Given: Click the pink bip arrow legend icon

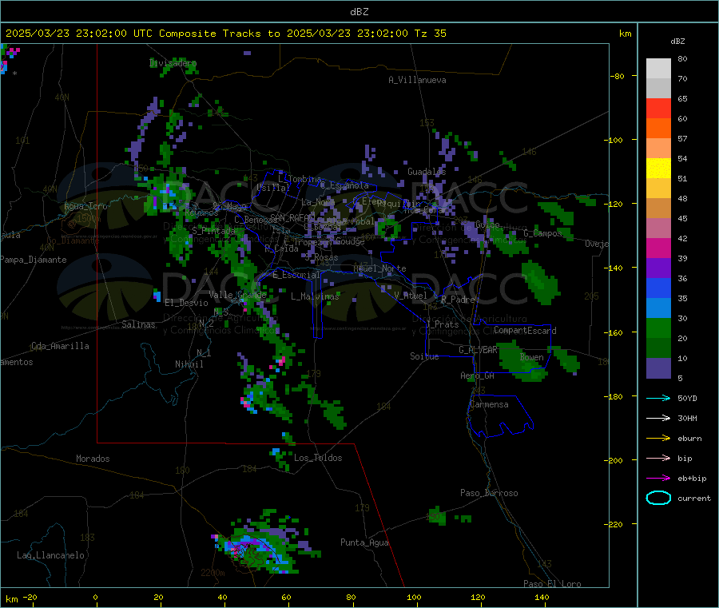Looking at the screenshot, I should (x=658, y=458).
